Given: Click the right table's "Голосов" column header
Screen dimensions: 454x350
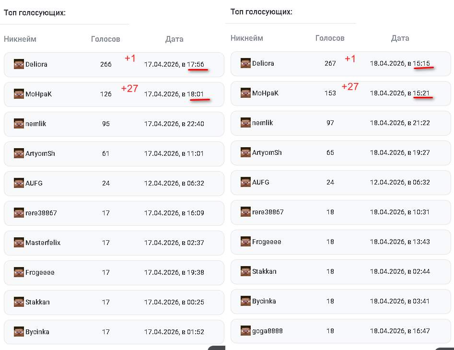Looking at the screenshot, I should [330, 38].
